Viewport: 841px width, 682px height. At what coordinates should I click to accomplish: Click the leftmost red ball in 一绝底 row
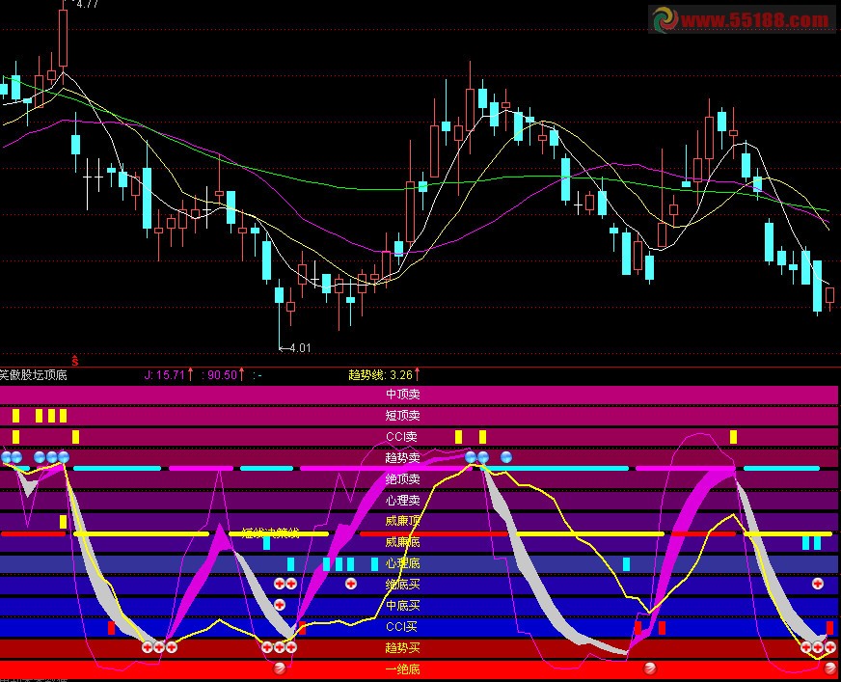coord(280,668)
